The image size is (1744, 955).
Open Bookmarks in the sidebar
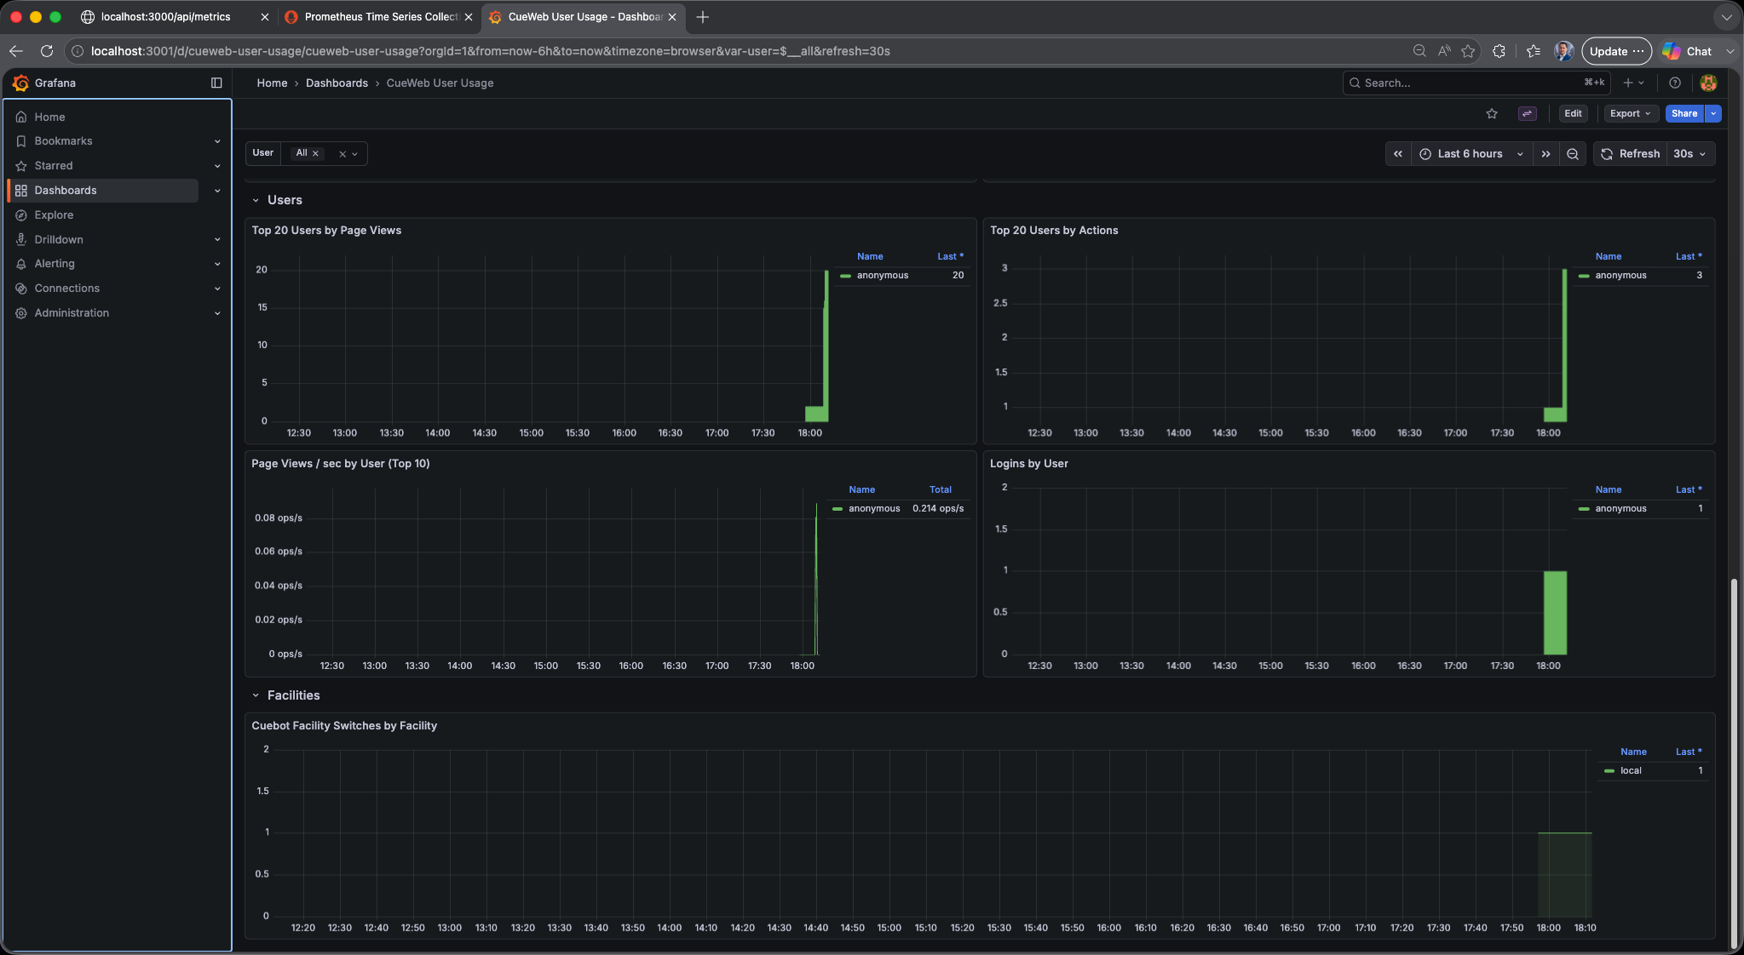(63, 141)
